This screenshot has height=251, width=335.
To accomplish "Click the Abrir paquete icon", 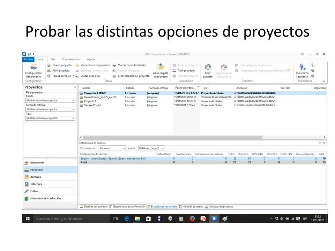I will 208,67.
